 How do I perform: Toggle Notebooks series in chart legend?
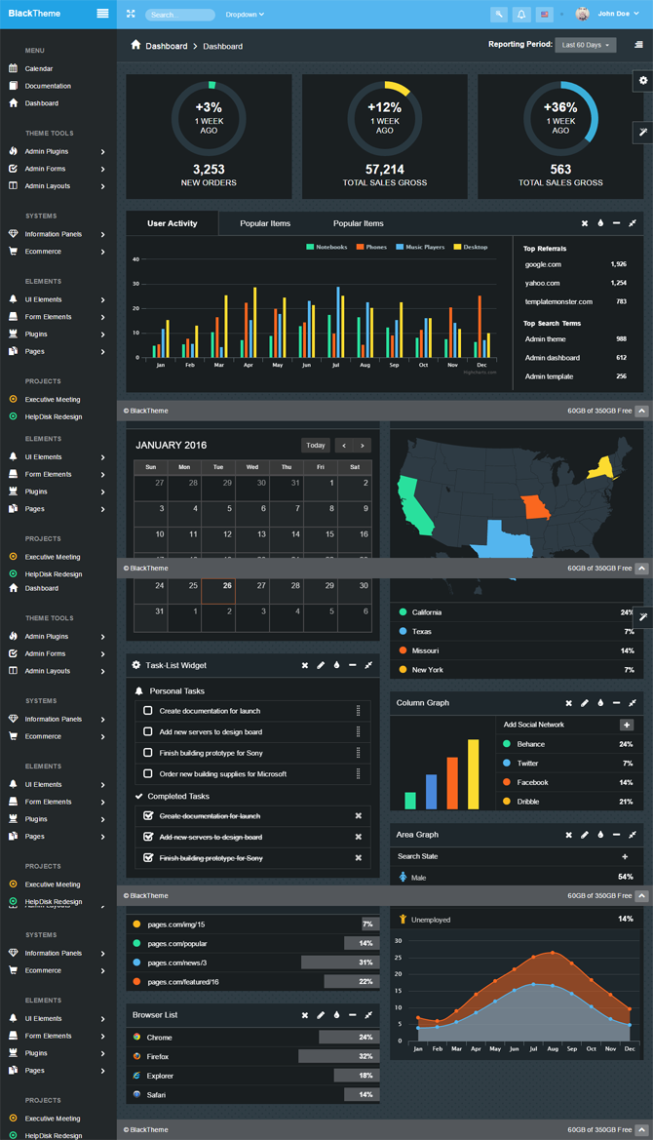pyautogui.click(x=326, y=247)
